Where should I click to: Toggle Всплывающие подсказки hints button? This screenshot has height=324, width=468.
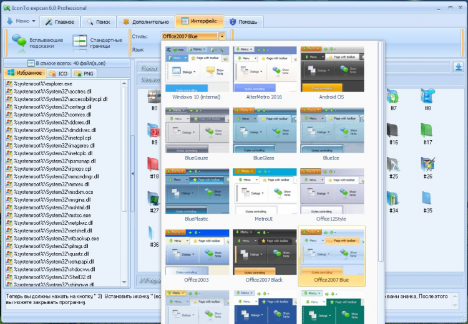tap(37, 42)
